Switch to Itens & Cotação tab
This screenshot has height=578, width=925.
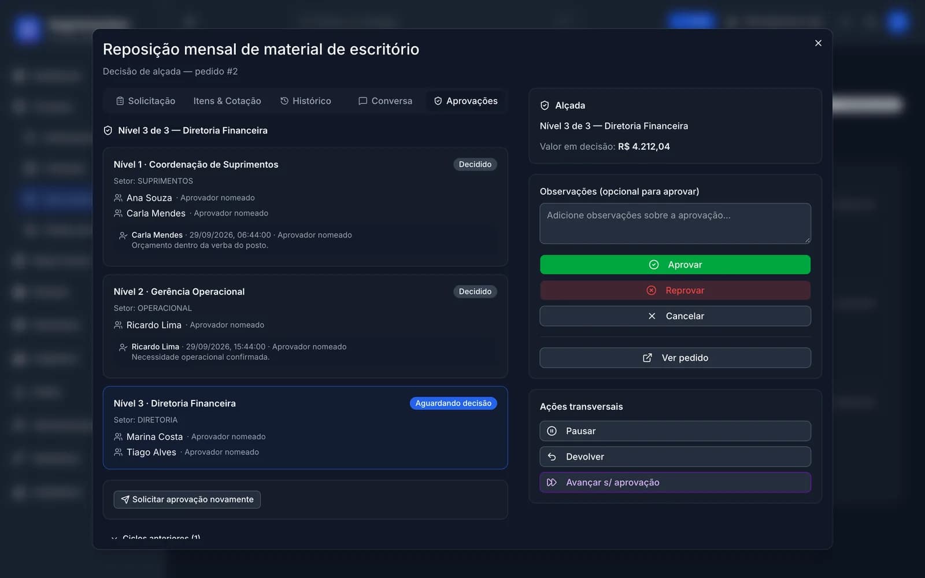coord(227,101)
